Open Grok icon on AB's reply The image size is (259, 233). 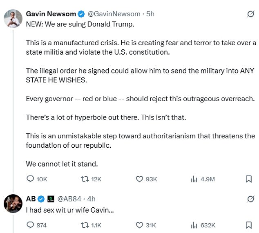pos(248,199)
